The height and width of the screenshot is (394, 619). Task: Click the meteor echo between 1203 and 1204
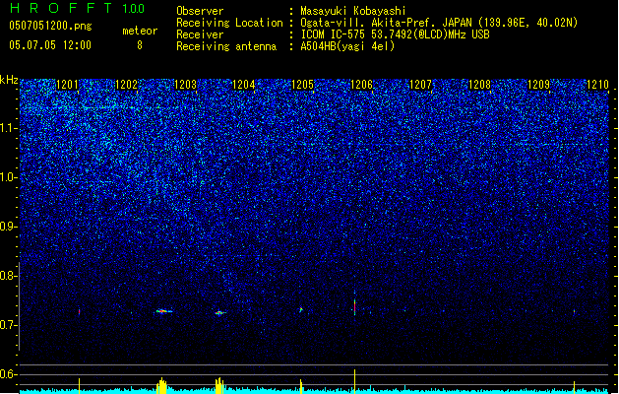pyautogui.click(x=219, y=313)
